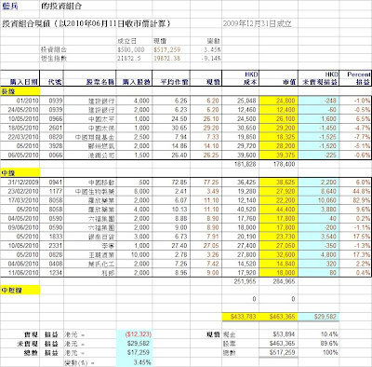Select realized loss cell ($12,323)
The image size is (372, 367).
pyautogui.click(x=134, y=334)
